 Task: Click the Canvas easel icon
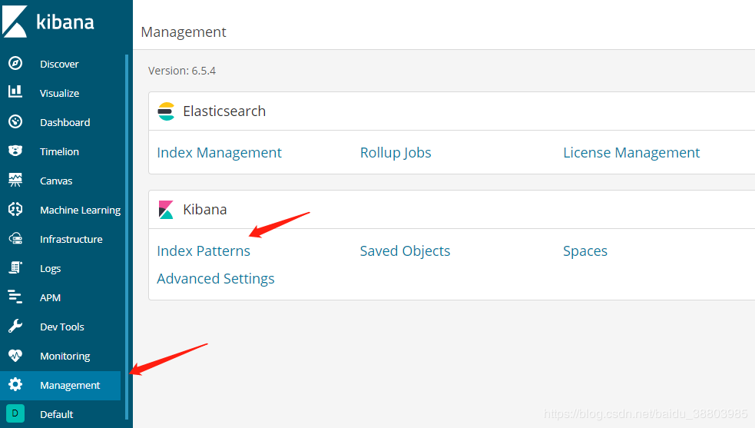15,181
